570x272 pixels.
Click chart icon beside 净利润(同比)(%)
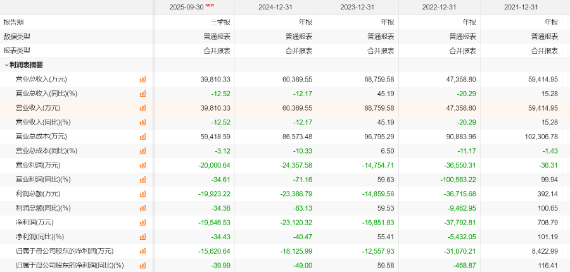142,237
